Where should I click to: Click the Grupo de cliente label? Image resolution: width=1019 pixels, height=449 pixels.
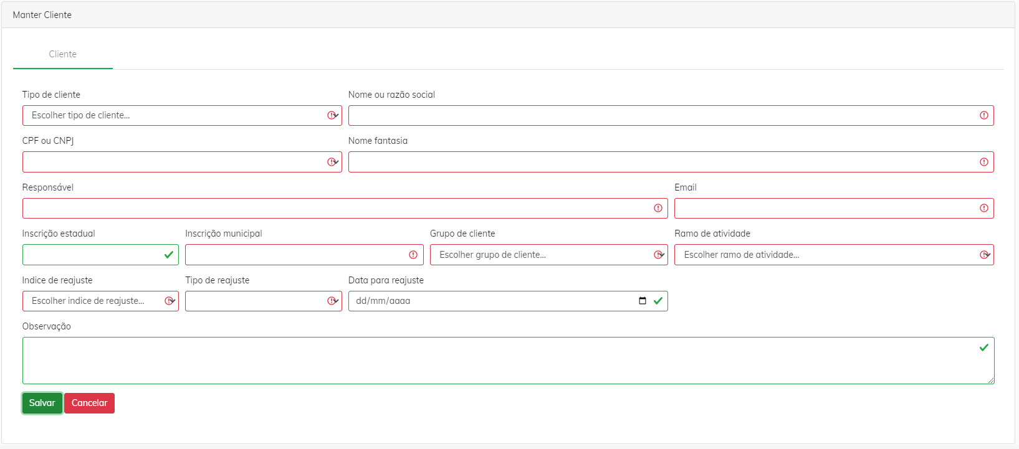click(x=462, y=234)
